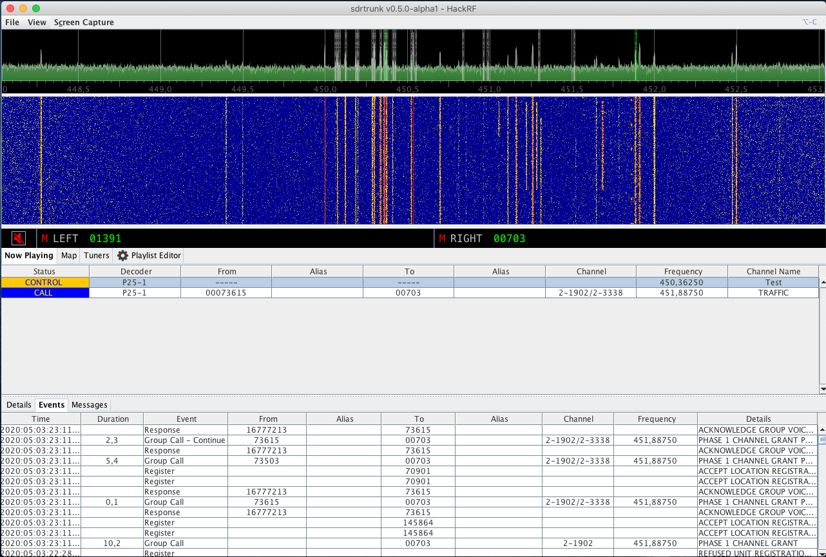The image size is (826, 557).
Task: Sort events by the Duration column header
Action: 112,419
